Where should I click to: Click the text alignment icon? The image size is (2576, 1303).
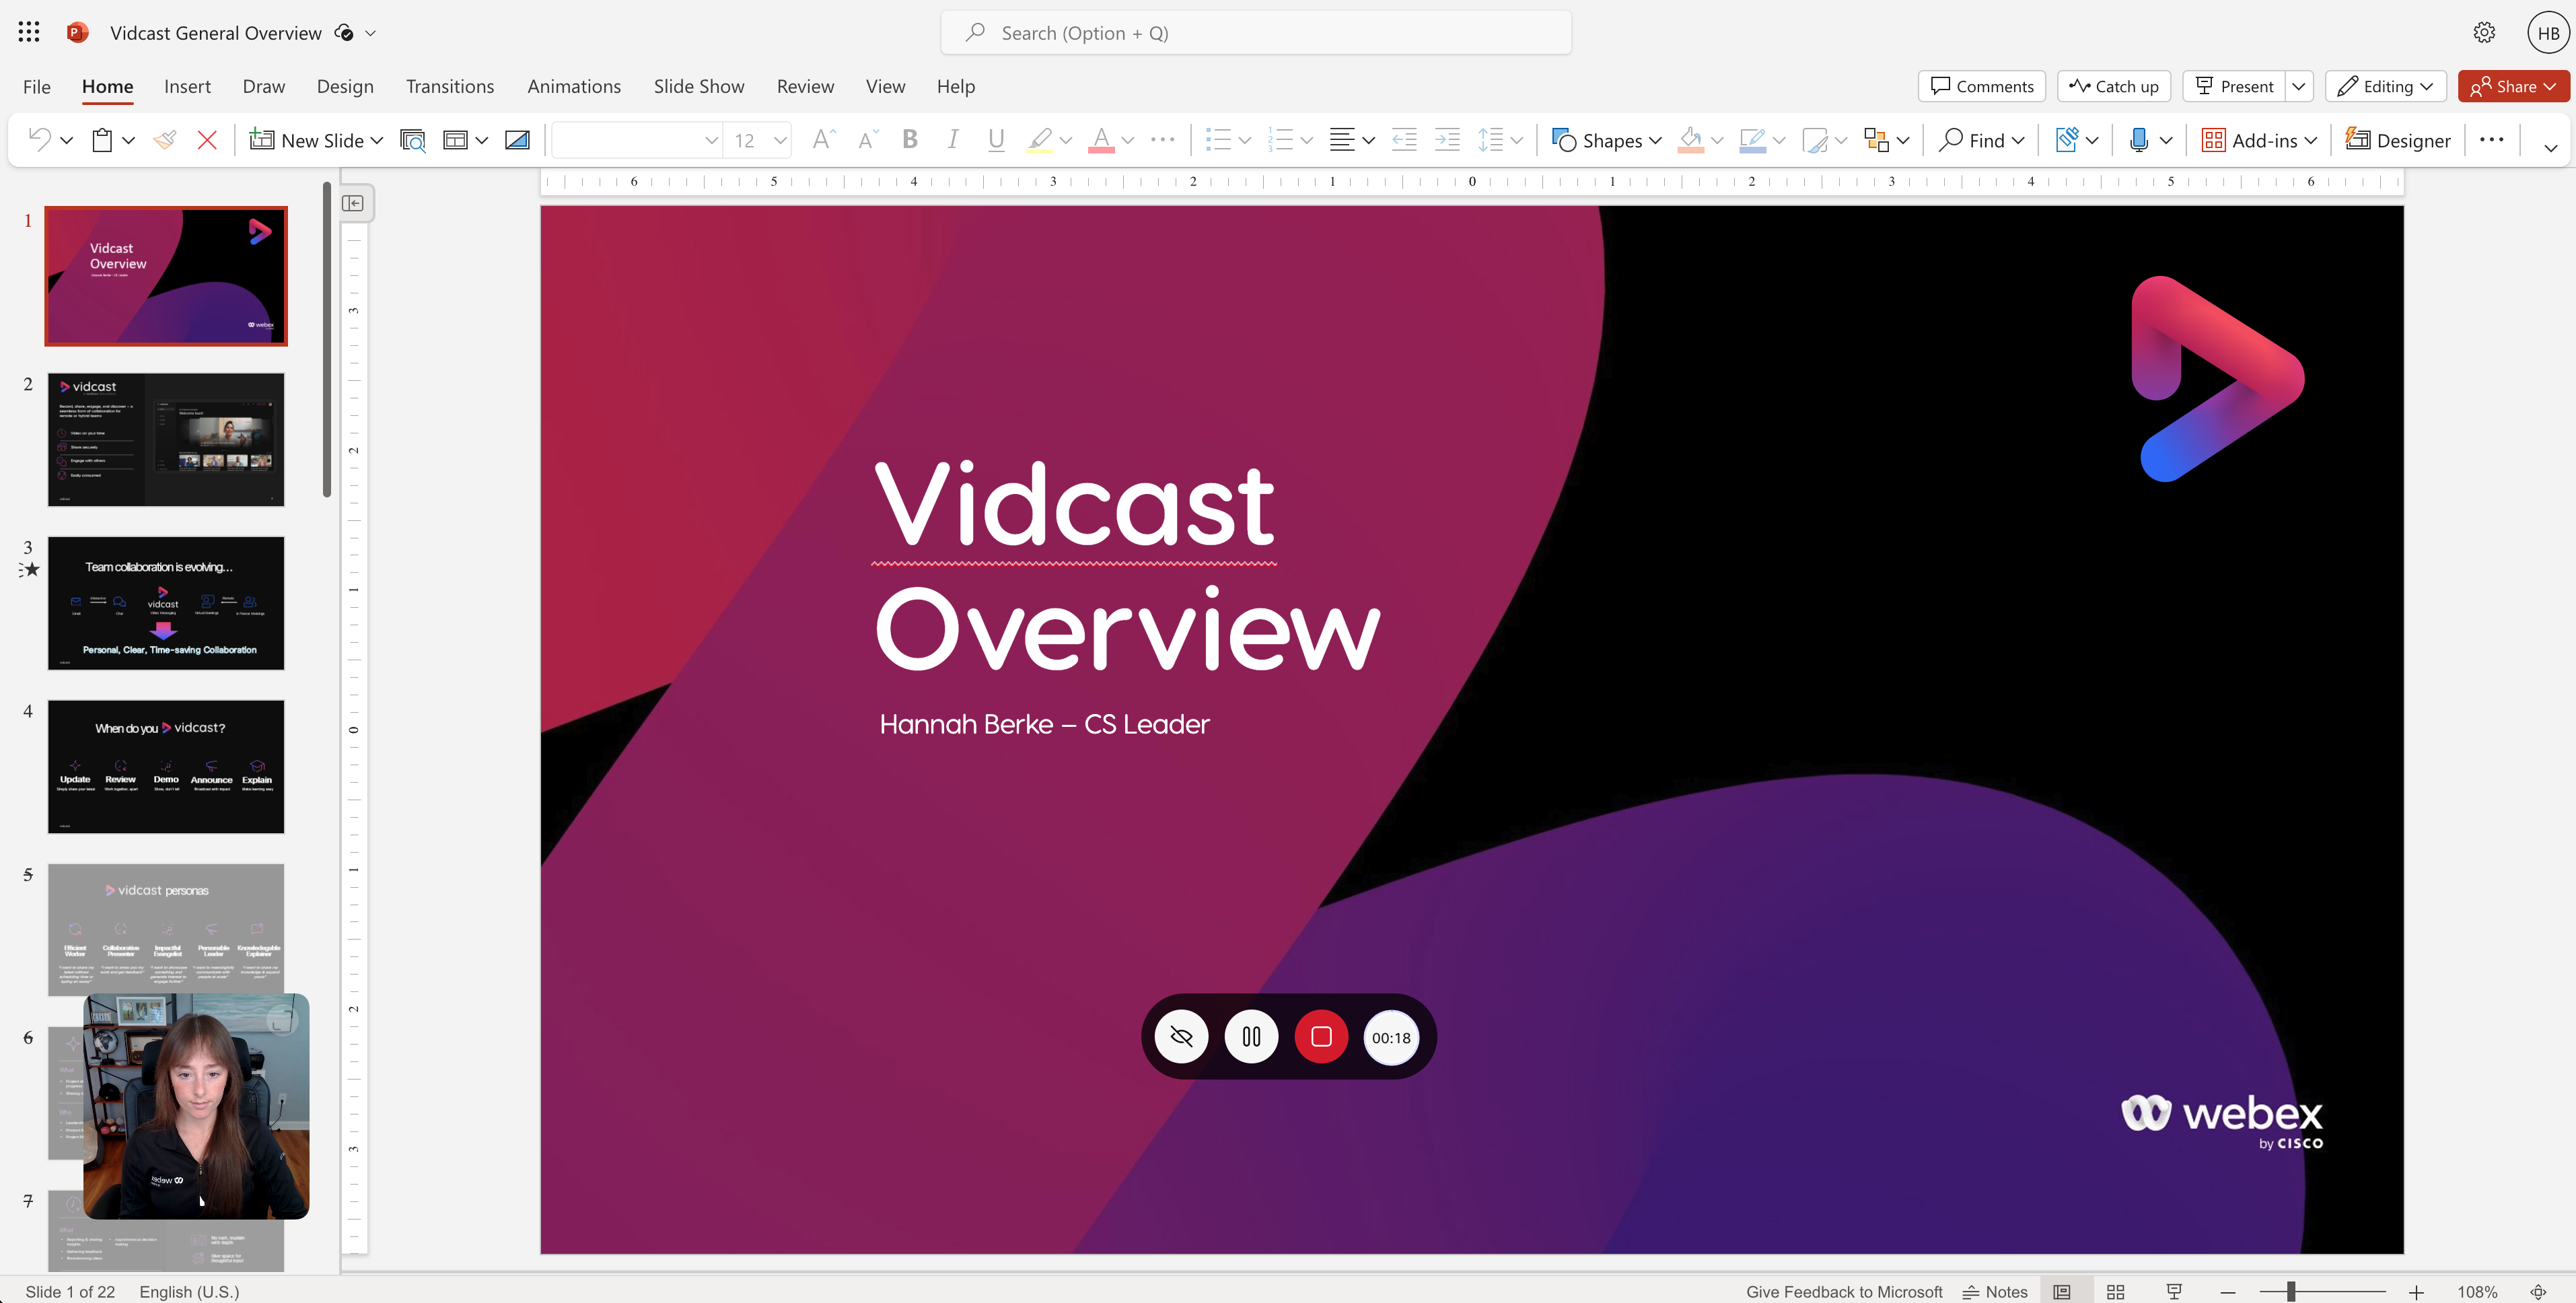[1342, 140]
